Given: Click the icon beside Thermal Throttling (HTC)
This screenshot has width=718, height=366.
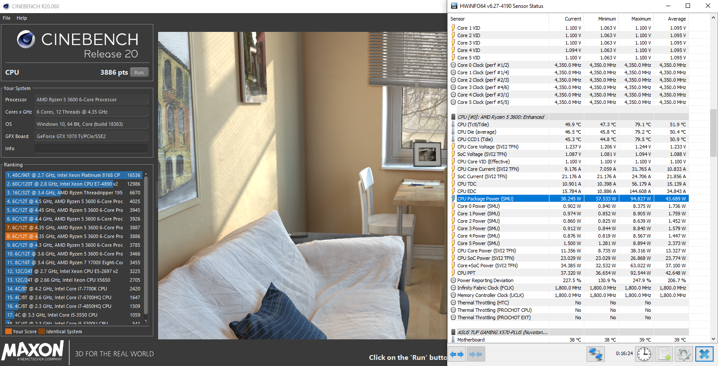Looking at the screenshot, I should coord(453,303).
